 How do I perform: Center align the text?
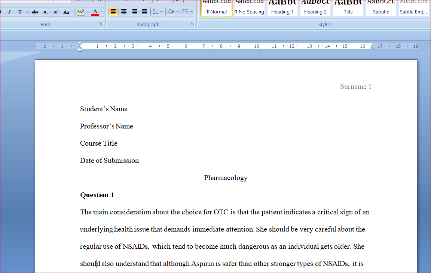124,12
